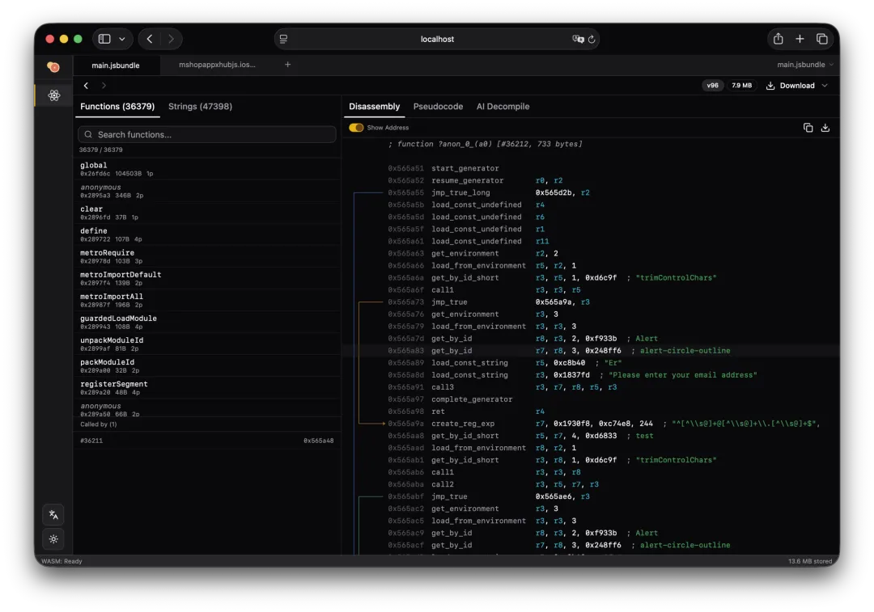
Task: Click the search magnifier icon
Action: [88, 134]
